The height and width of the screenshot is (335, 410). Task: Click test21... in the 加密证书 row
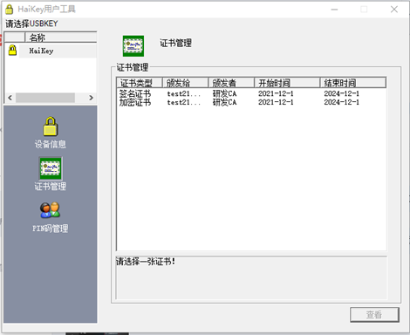click(x=184, y=102)
